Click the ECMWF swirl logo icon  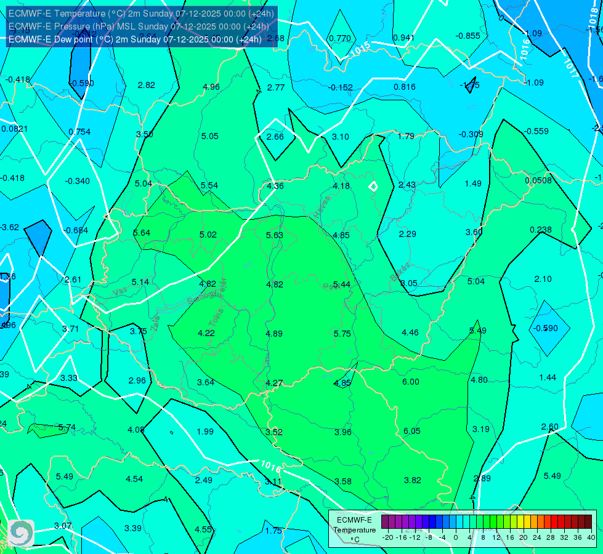click(x=21, y=533)
